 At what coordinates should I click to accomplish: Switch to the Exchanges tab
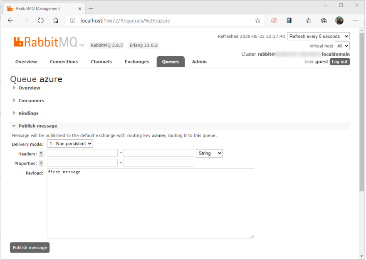click(x=137, y=61)
